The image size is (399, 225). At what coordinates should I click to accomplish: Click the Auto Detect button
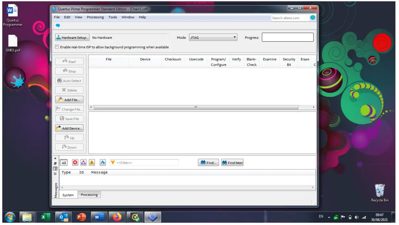click(69, 81)
